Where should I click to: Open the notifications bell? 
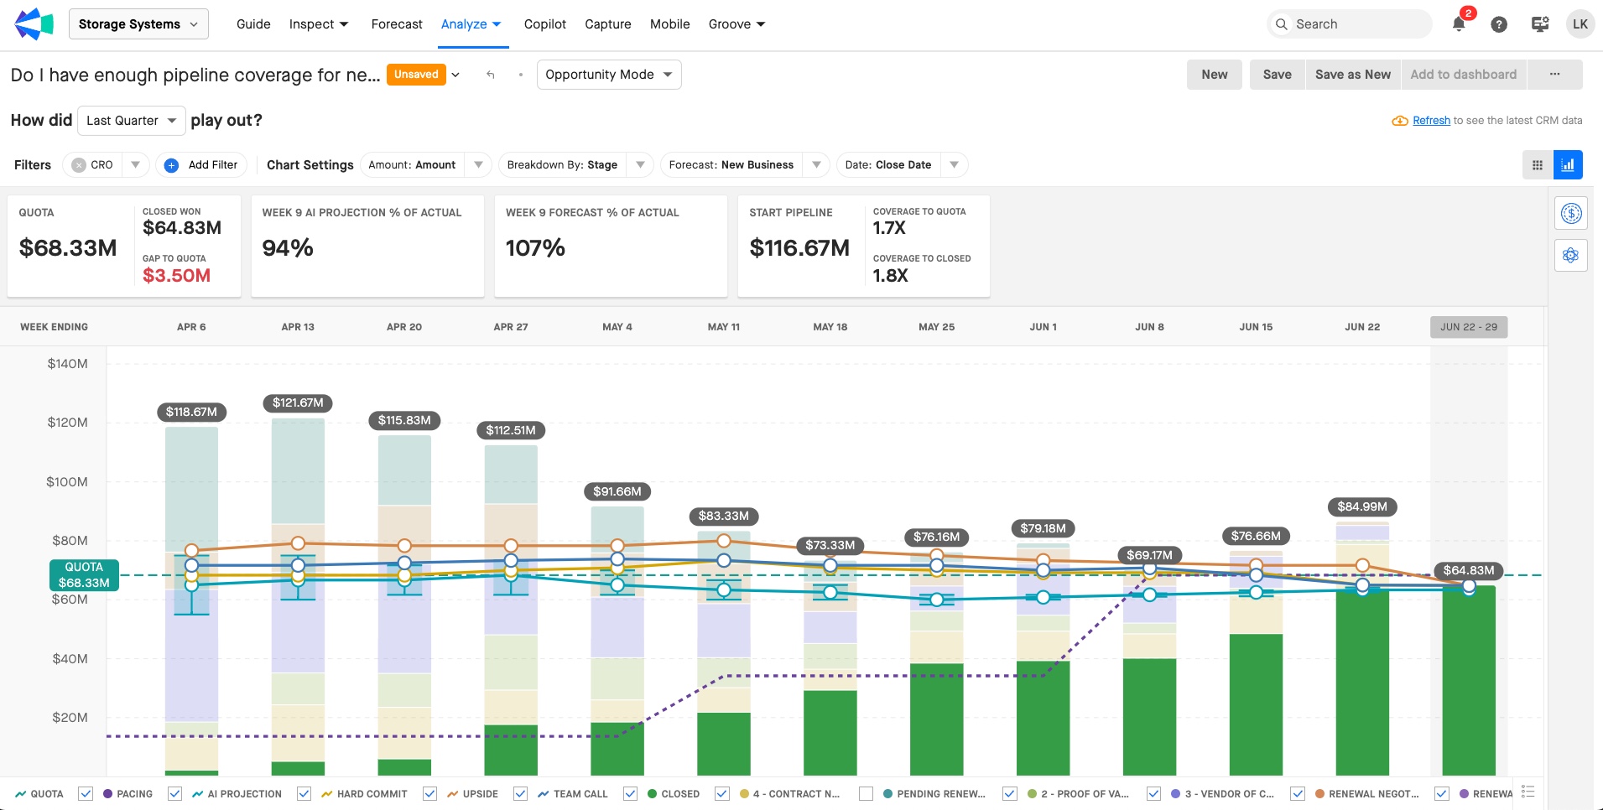[1459, 24]
